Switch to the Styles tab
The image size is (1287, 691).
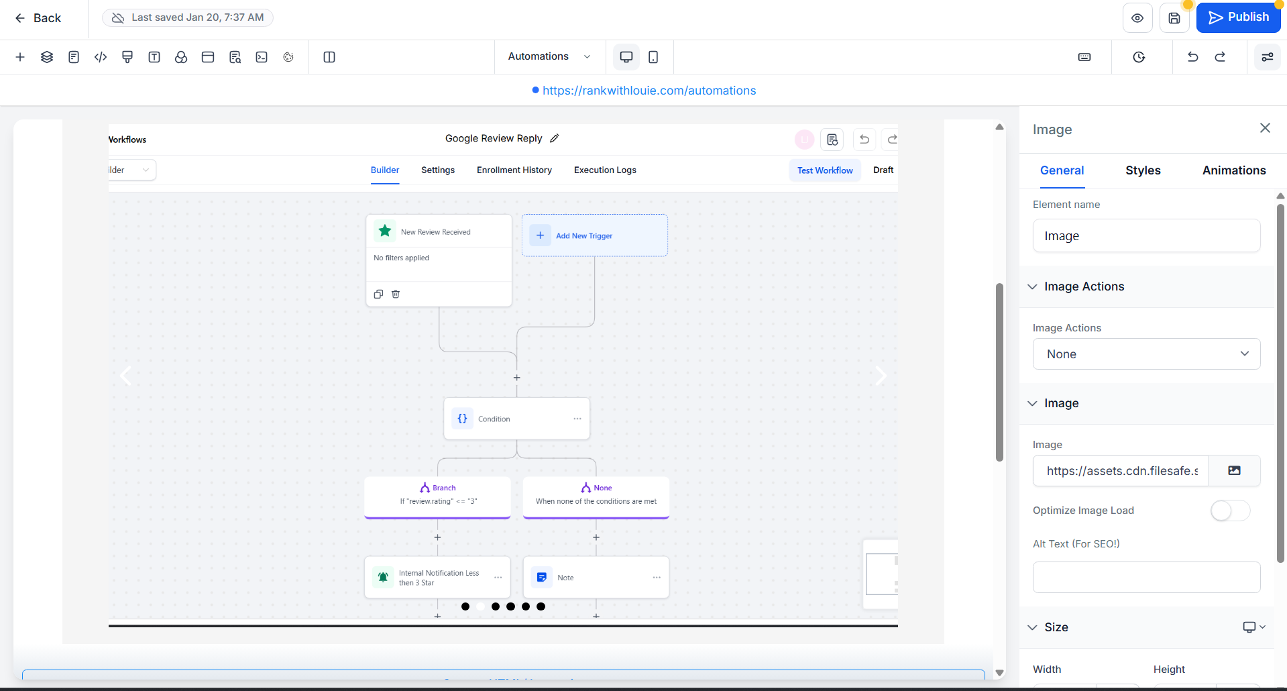pos(1143,170)
